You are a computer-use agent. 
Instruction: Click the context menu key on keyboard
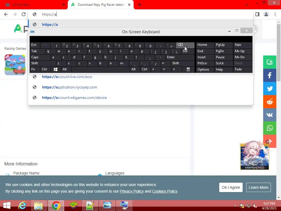[x=188, y=69]
